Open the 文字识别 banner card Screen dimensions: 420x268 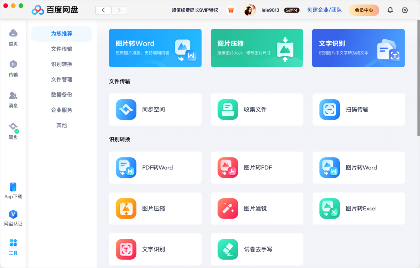click(358, 48)
